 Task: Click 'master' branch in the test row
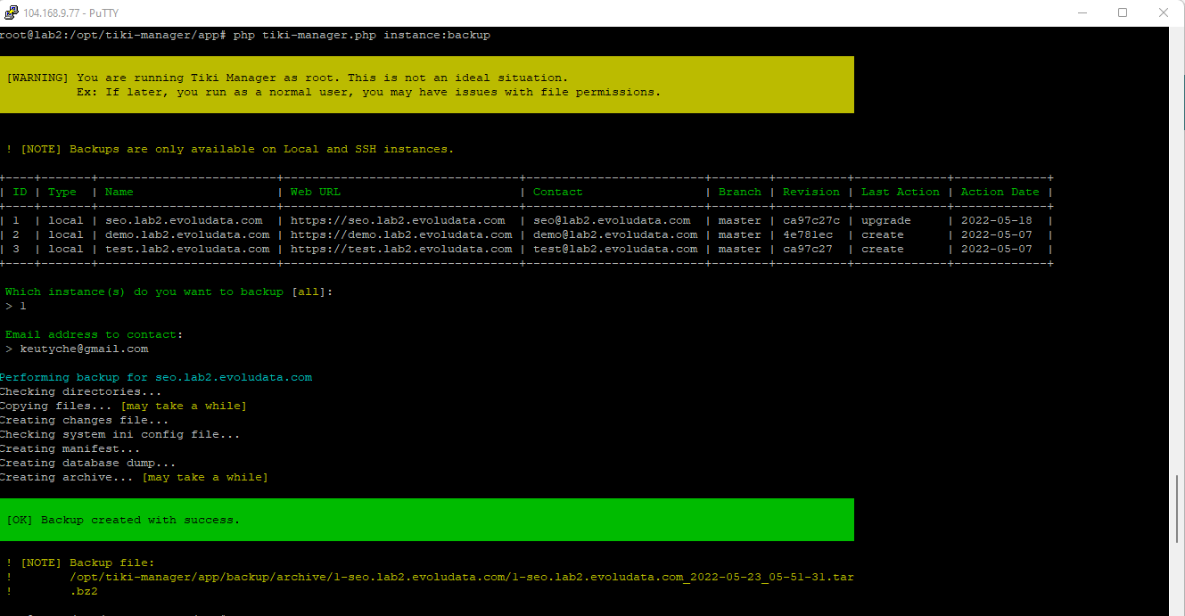click(740, 249)
